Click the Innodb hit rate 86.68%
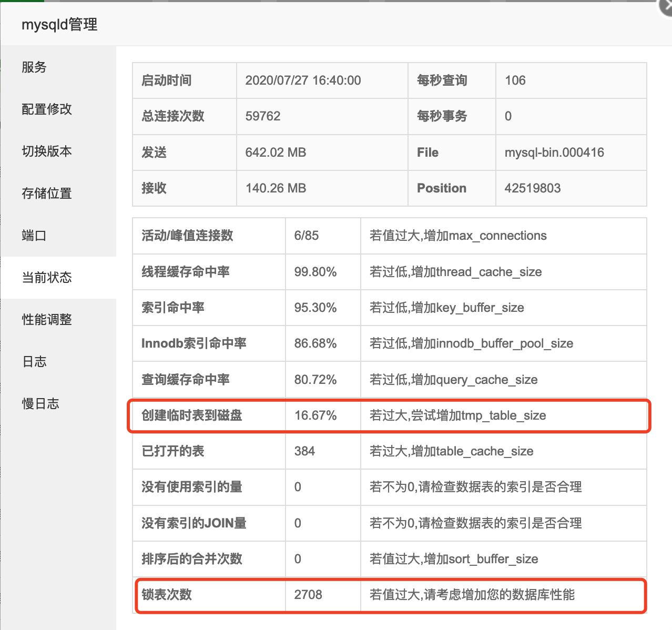This screenshot has width=672, height=630. click(315, 343)
